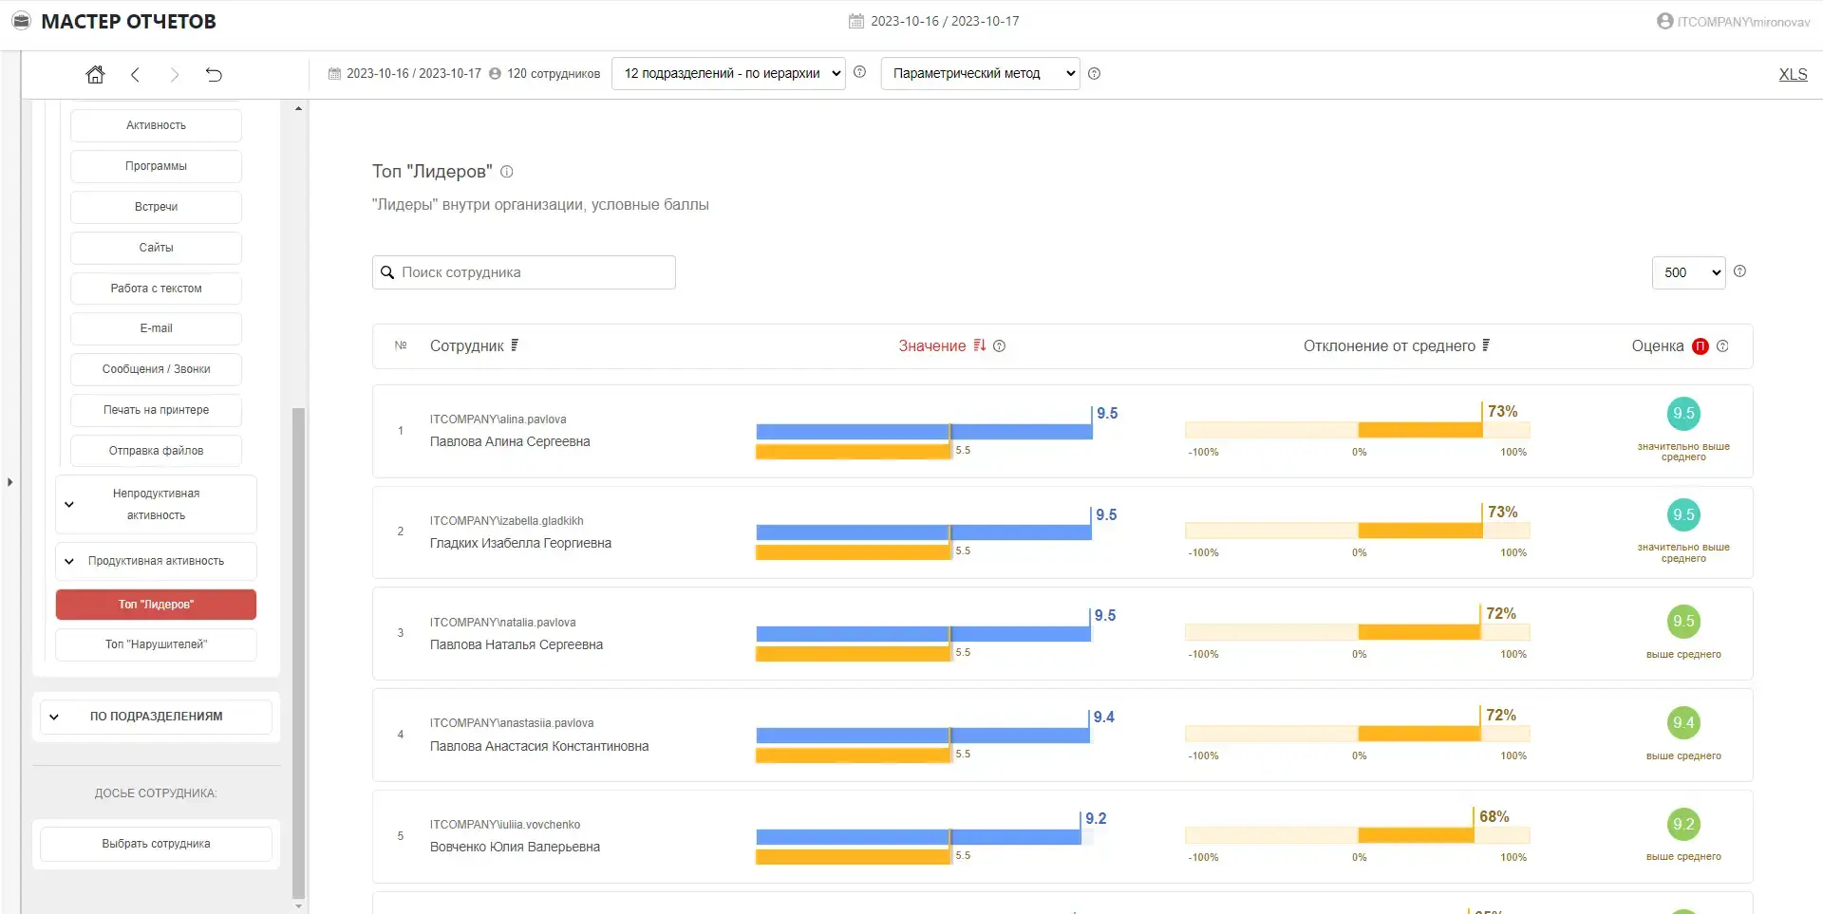
Task: Export report via XLS link
Action: (1793, 74)
